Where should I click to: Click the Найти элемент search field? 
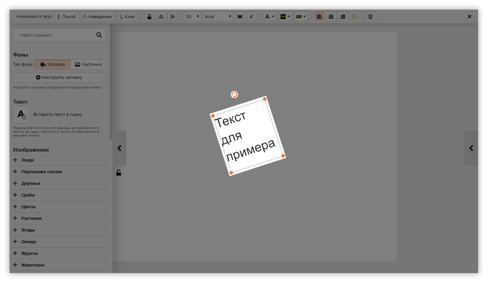pos(55,35)
